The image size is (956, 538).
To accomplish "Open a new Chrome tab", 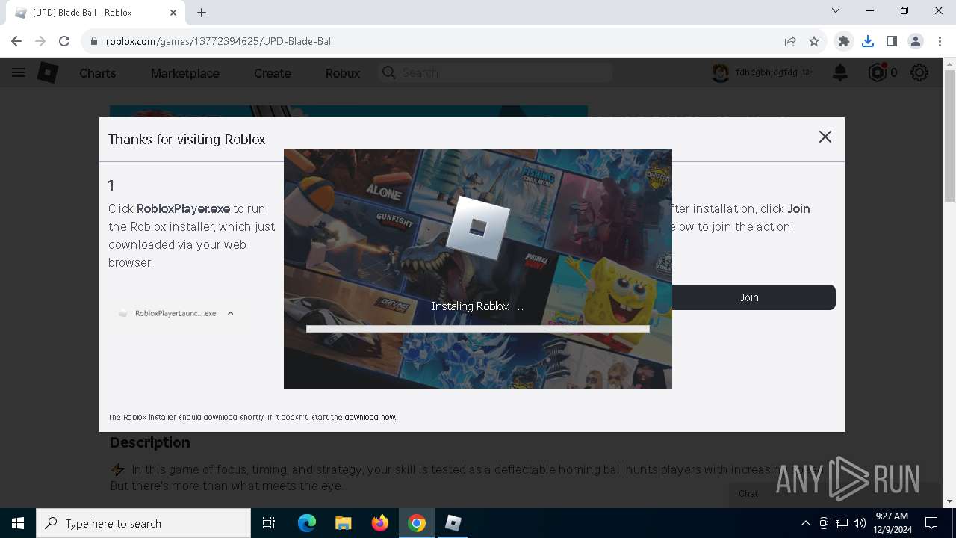I will (202, 13).
